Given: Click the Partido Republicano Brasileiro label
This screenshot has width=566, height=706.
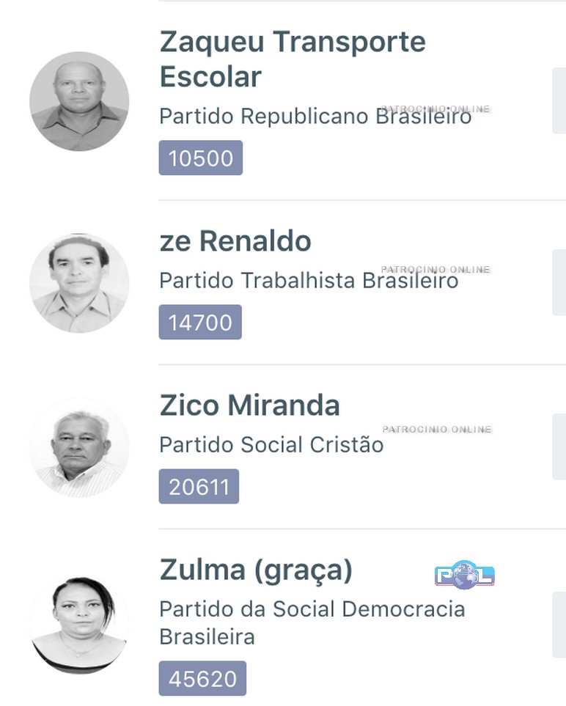Looking at the screenshot, I should [315, 116].
